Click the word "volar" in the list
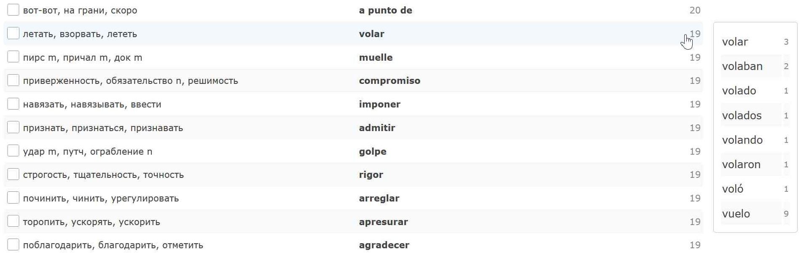801x255 pixels. click(371, 34)
